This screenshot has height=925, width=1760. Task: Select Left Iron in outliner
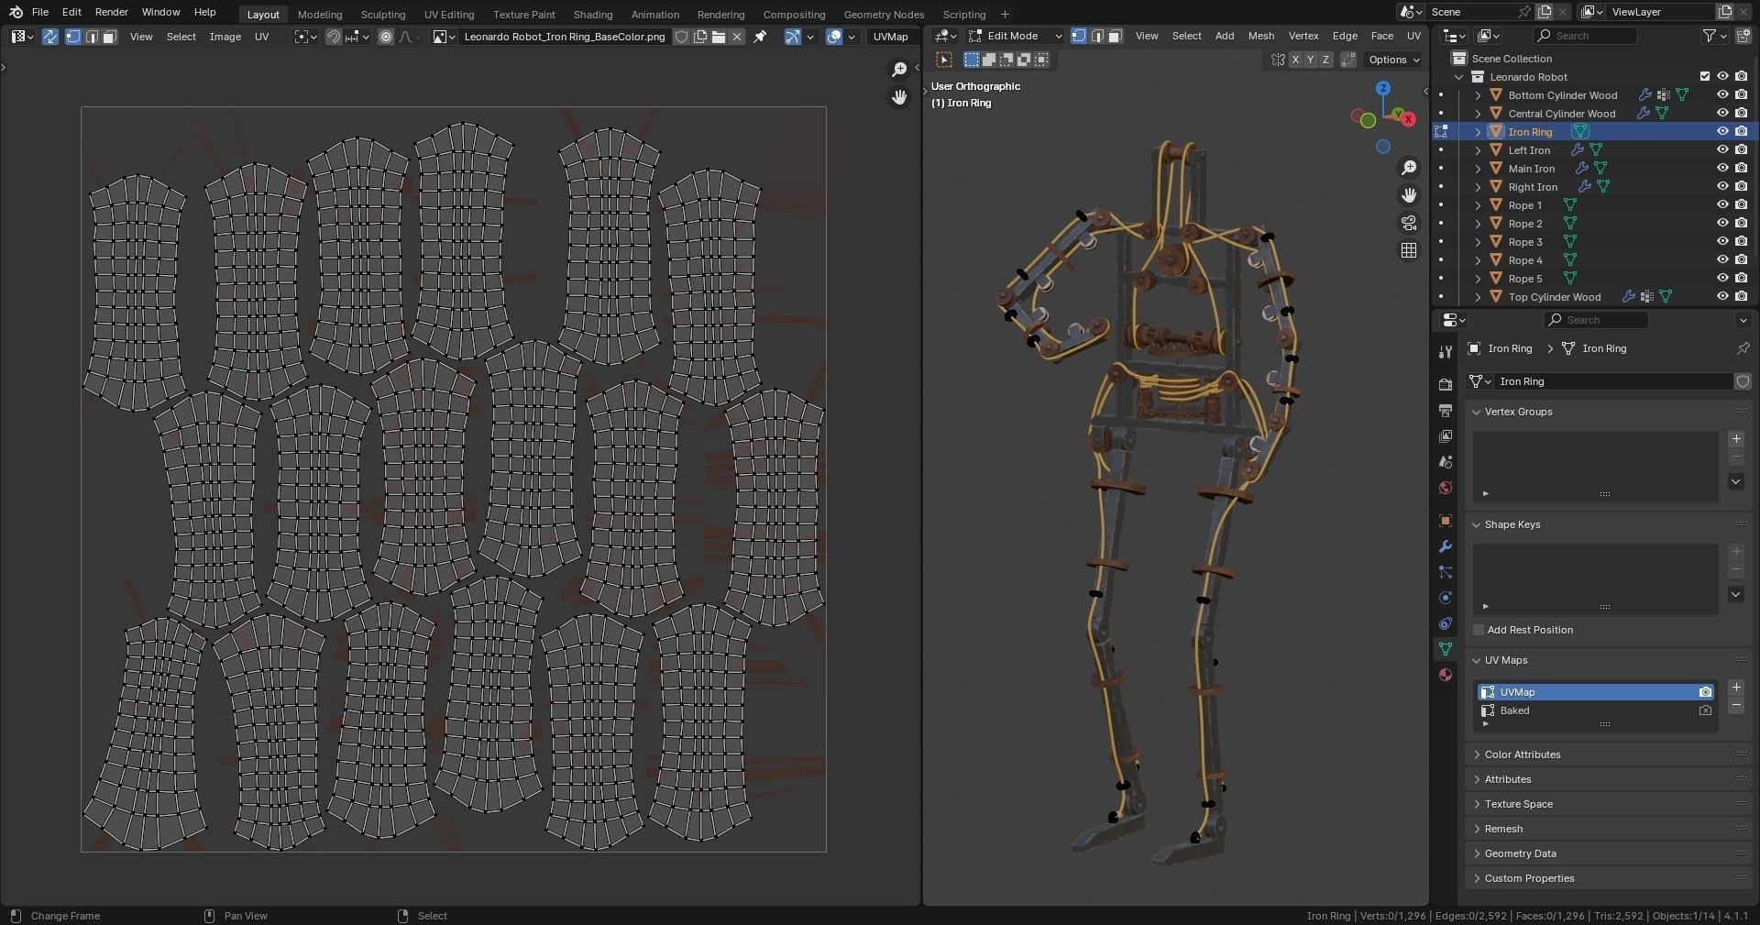1529,150
